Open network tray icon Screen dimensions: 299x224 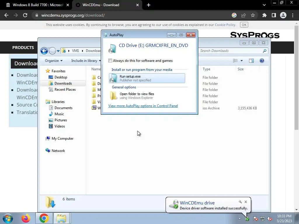pos(263,219)
